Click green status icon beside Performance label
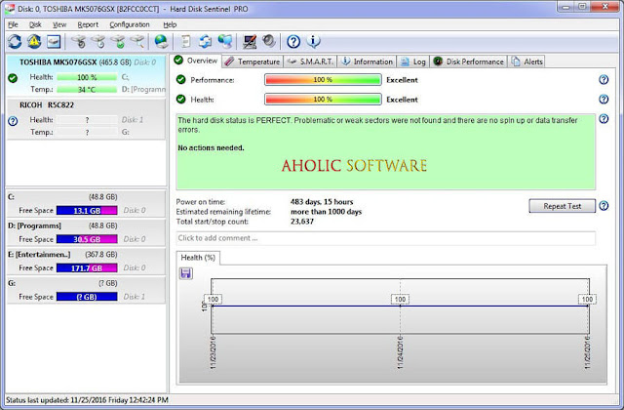This screenshot has height=410, width=624. pos(181,80)
